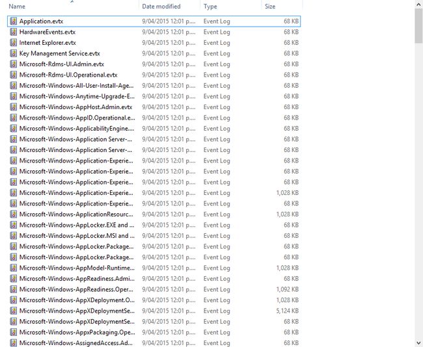The height and width of the screenshot is (347, 423).
Task: Select the Microsoft-Windows-AppReadiness.Oper... file name
Action: point(76,289)
